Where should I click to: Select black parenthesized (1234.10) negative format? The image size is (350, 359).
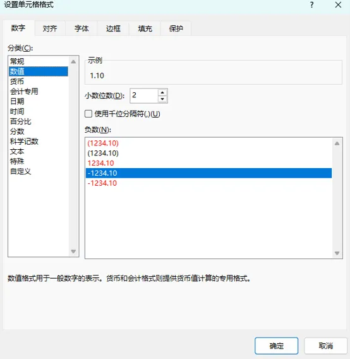click(x=208, y=153)
